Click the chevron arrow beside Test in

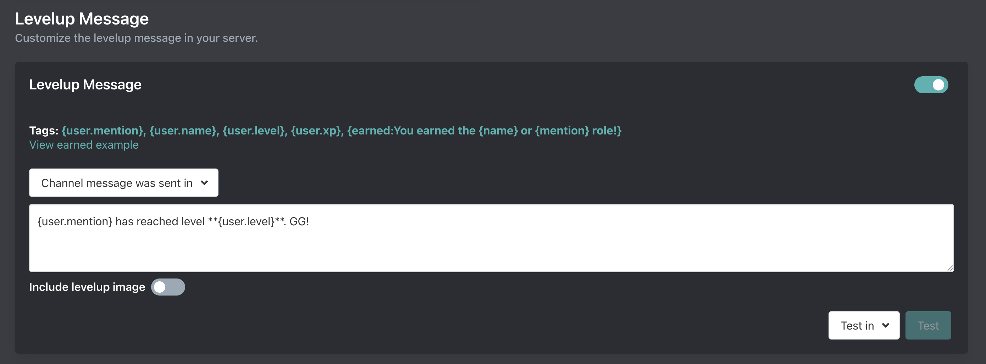[885, 325]
